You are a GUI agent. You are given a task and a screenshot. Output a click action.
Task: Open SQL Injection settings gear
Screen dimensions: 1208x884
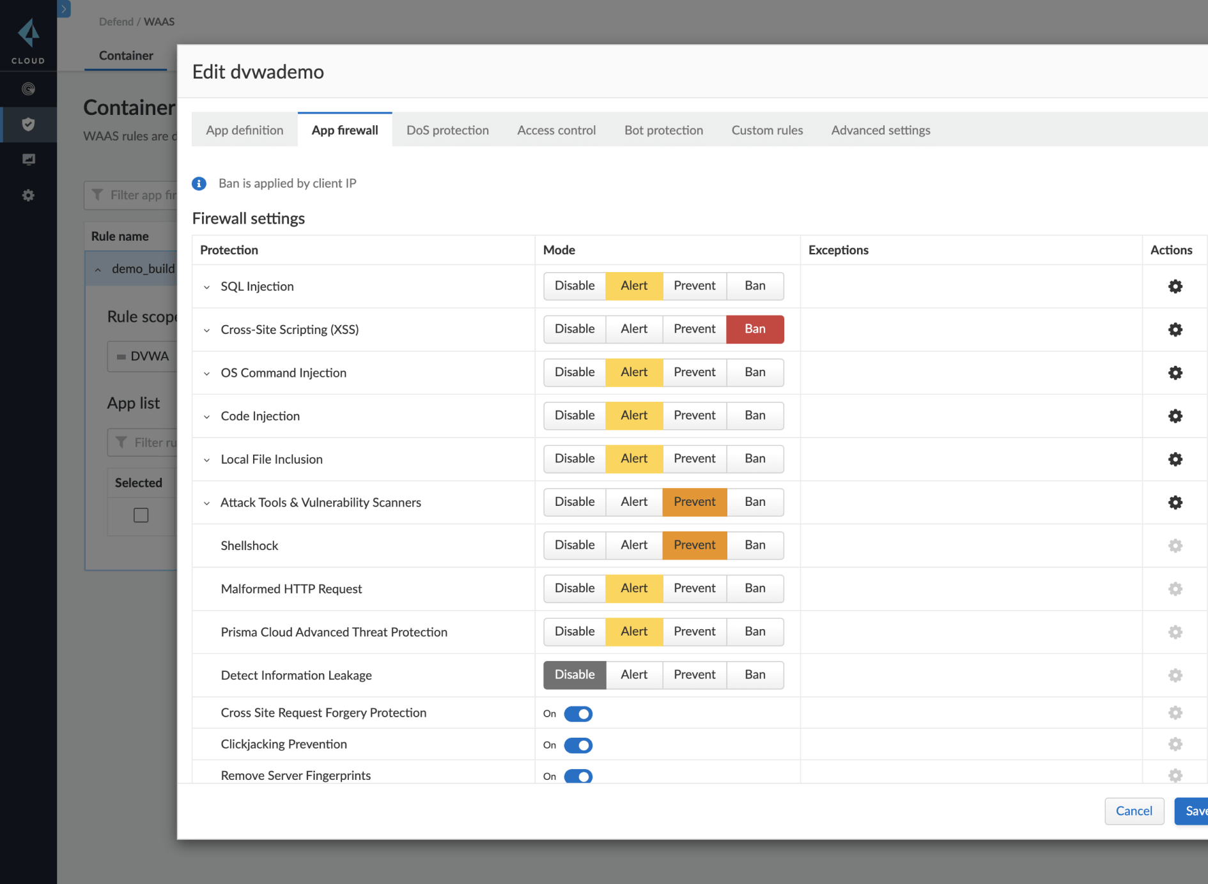pyautogui.click(x=1175, y=286)
